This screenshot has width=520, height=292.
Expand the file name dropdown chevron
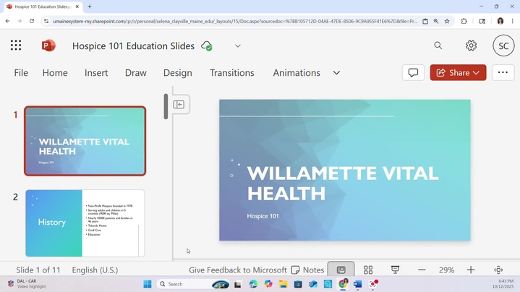237,46
